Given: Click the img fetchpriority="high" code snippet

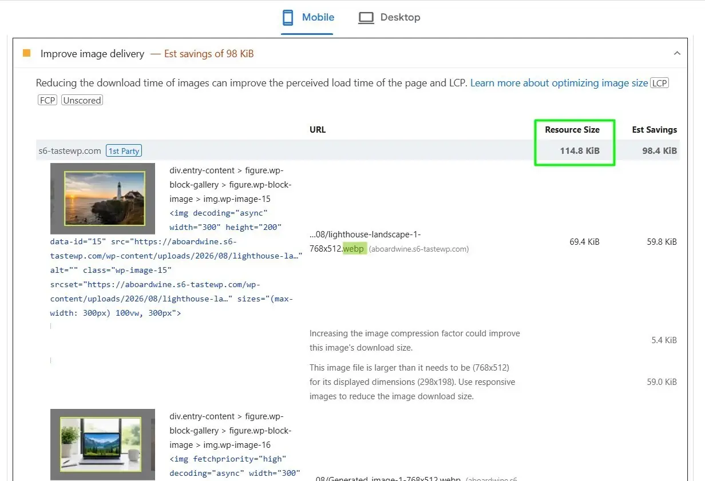Looking at the screenshot, I should (235, 466).
